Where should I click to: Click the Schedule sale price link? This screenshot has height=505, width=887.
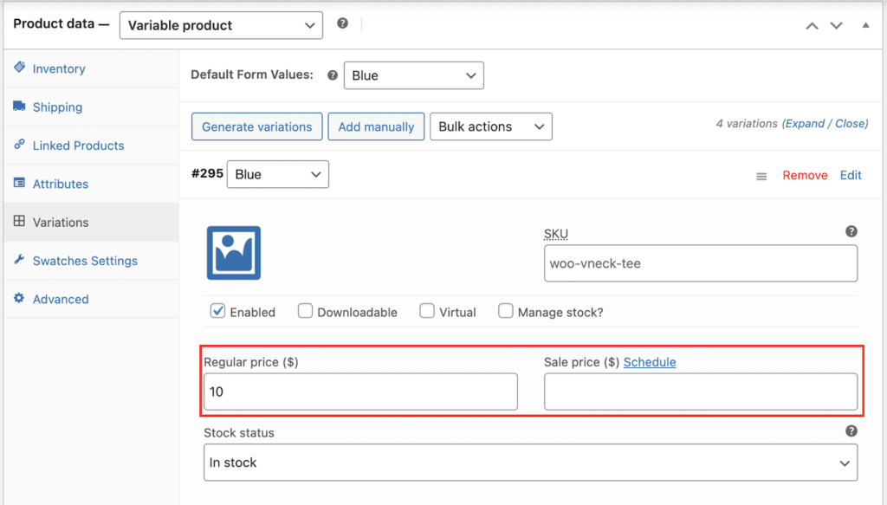650,362
